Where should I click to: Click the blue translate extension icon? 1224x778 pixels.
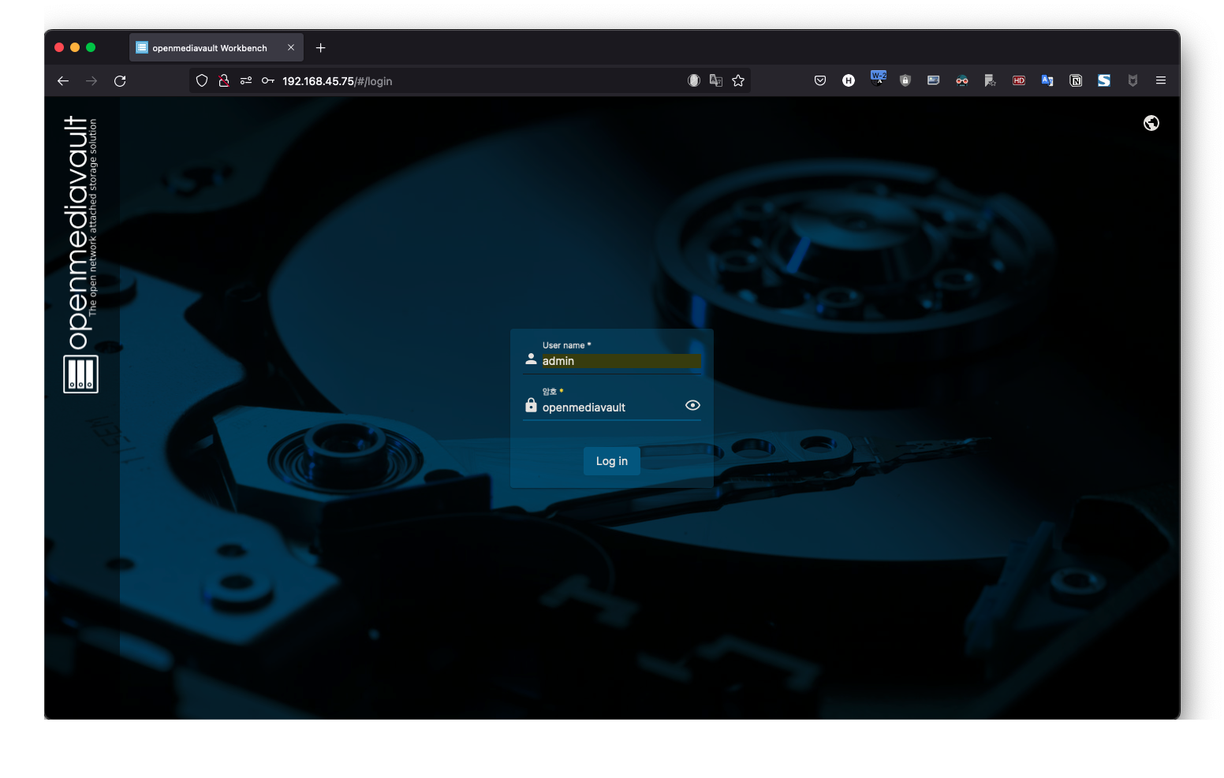click(x=1047, y=80)
